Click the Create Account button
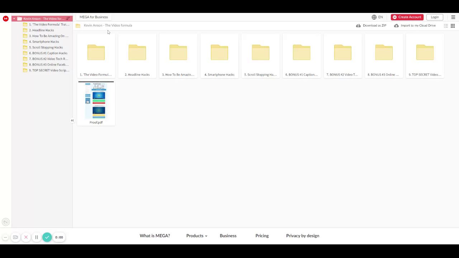Viewport: 459px width, 258px height. click(407, 17)
